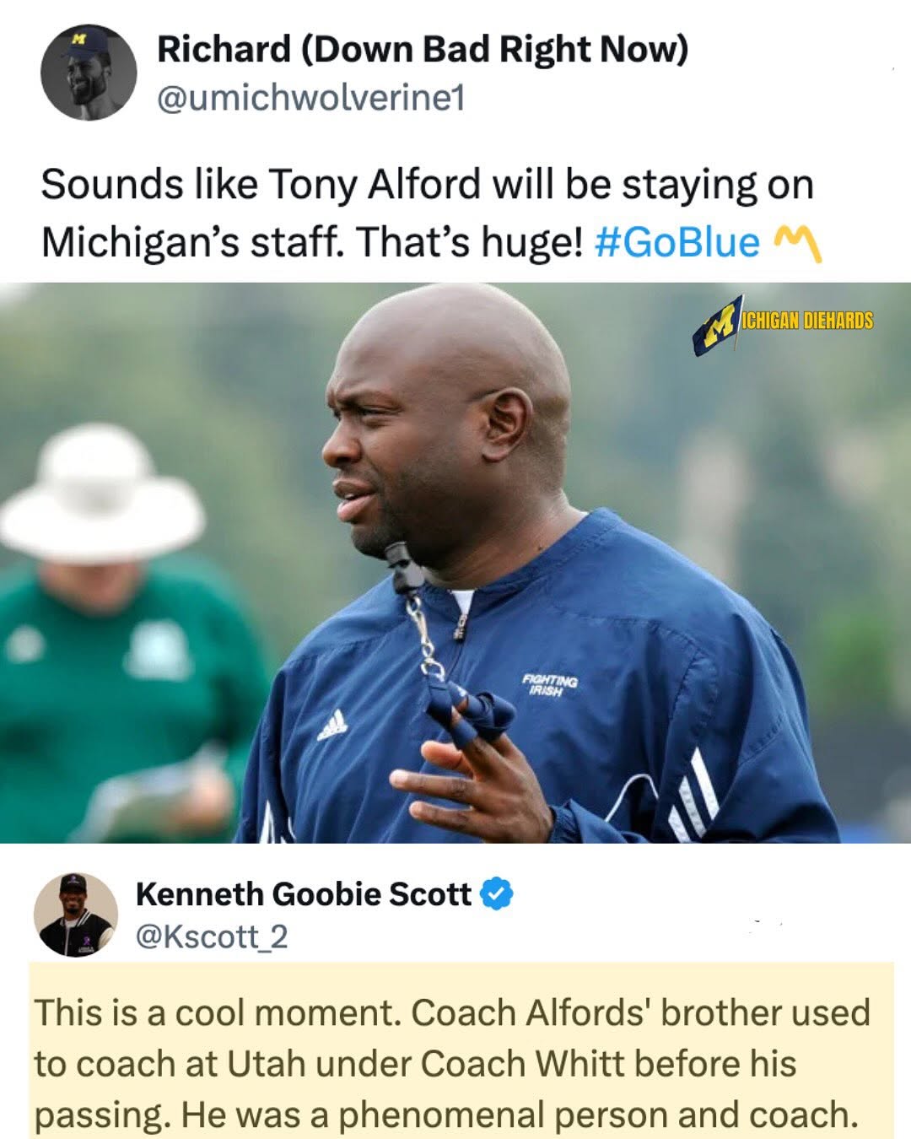This screenshot has width=911, height=1139.
Task: Click the Michigan flag logo in the watermark
Action: (x=719, y=326)
